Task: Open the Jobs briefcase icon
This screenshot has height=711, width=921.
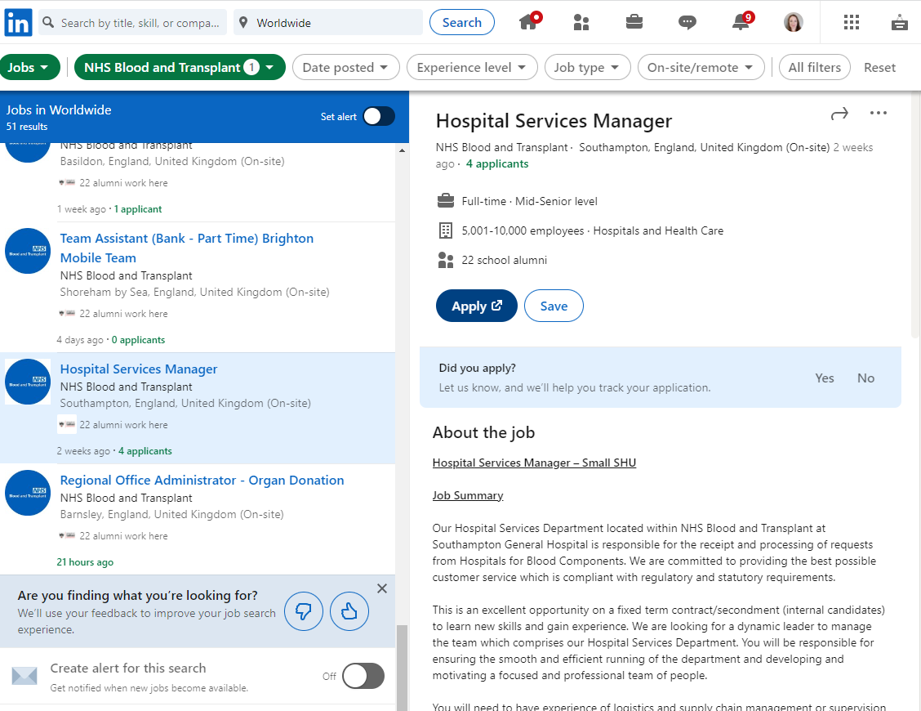Action: [x=634, y=22]
